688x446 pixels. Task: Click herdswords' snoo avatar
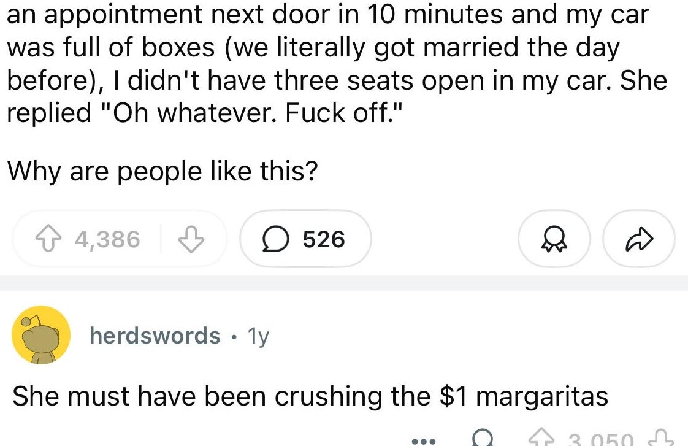[x=41, y=336]
